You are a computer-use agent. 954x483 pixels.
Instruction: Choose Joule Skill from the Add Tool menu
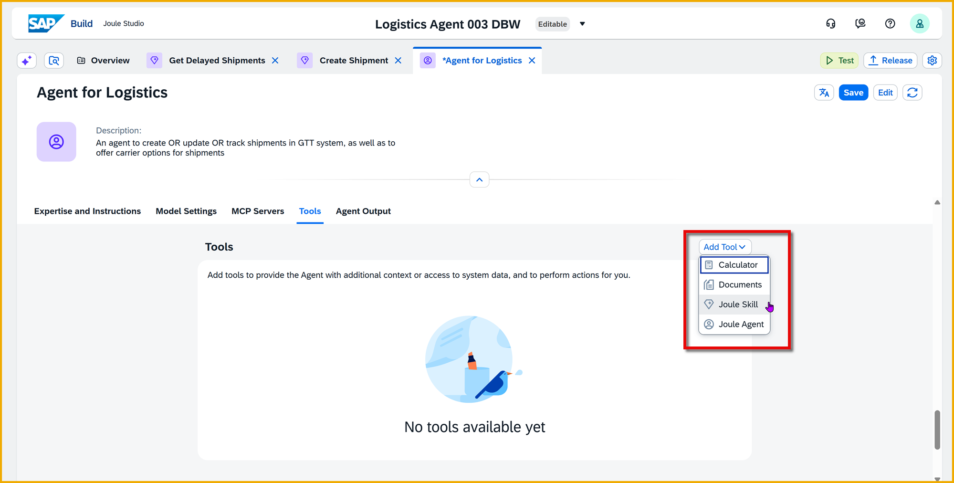(x=734, y=304)
